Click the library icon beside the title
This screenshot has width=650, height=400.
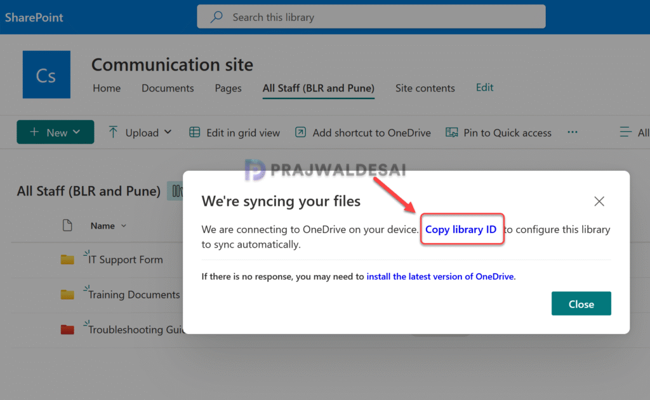coord(175,191)
